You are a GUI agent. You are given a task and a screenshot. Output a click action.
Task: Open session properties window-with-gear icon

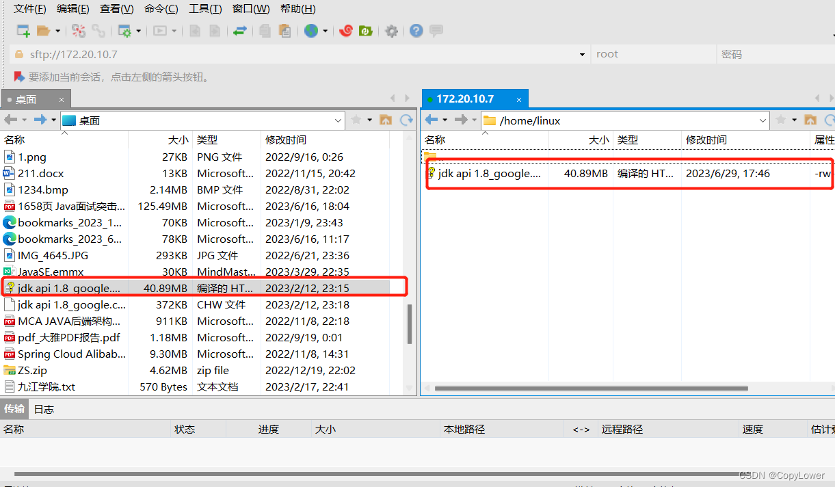tap(124, 31)
